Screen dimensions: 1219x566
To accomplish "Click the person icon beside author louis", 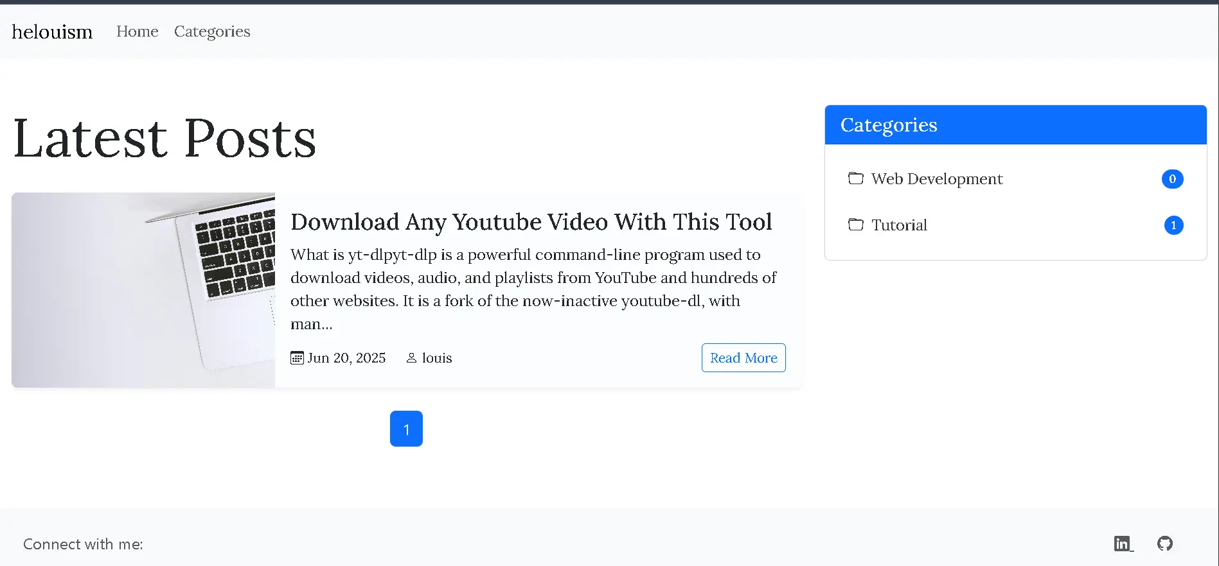I will 411,358.
